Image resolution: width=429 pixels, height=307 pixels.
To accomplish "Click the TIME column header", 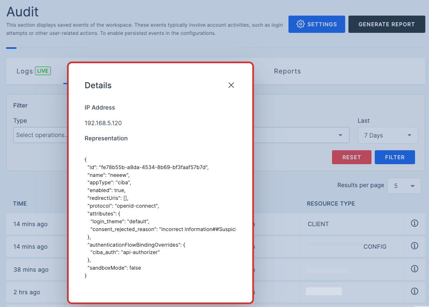I will click(20, 204).
